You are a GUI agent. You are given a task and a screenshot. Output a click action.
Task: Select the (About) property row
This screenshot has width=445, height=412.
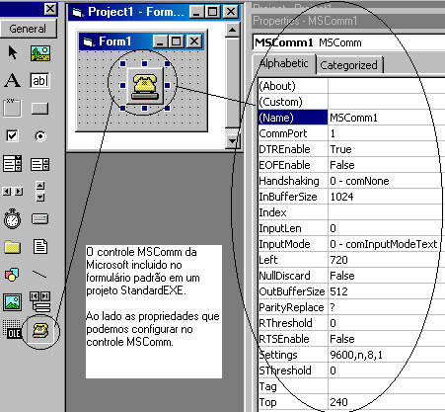(x=351, y=86)
